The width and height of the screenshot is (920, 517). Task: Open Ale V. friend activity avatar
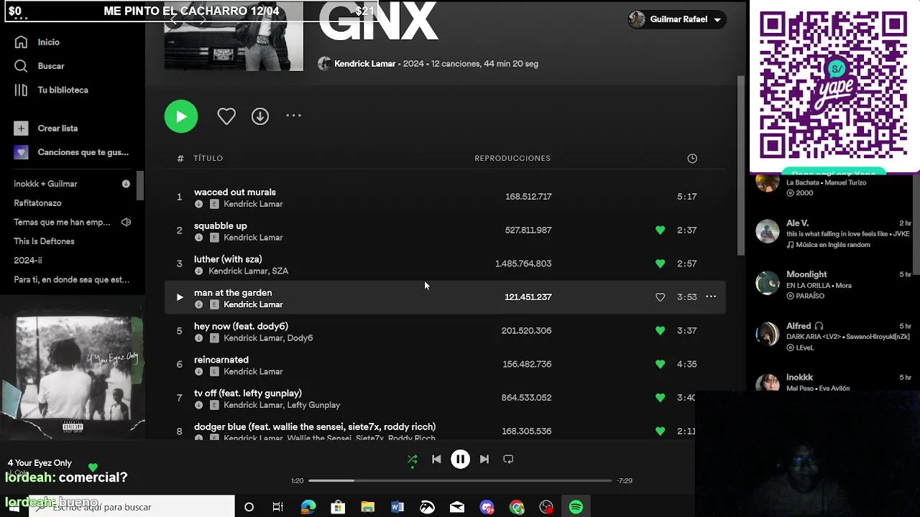point(768,231)
